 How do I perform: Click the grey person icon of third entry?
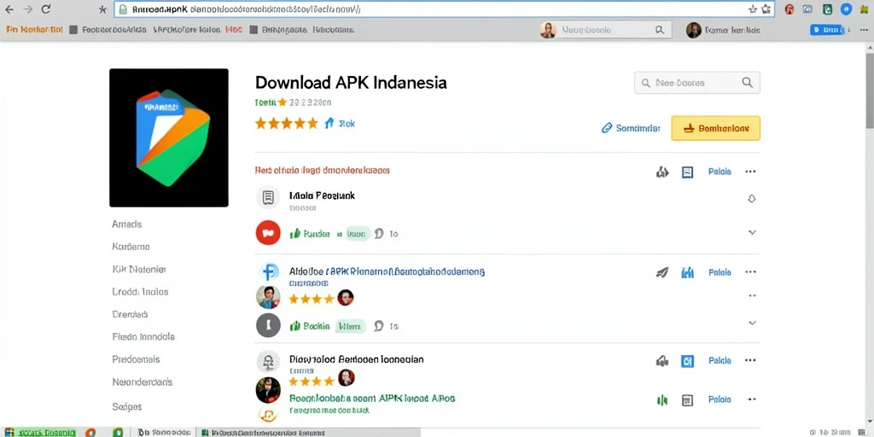pyautogui.click(x=268, y=361)
